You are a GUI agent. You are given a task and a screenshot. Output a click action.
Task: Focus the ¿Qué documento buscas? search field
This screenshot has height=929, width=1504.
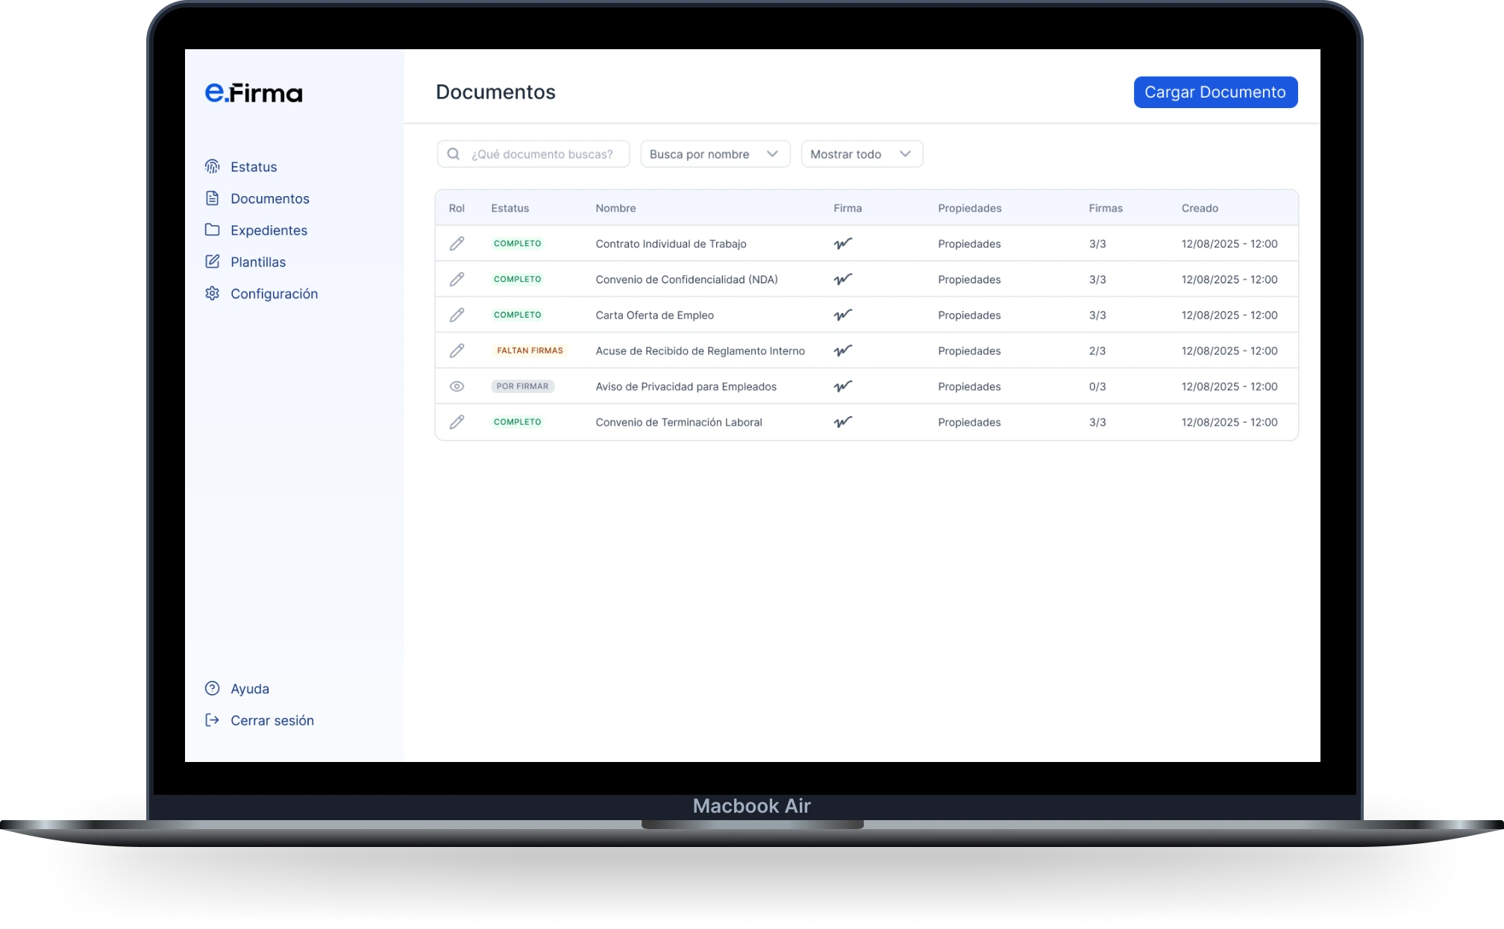[x=542, y=154]
